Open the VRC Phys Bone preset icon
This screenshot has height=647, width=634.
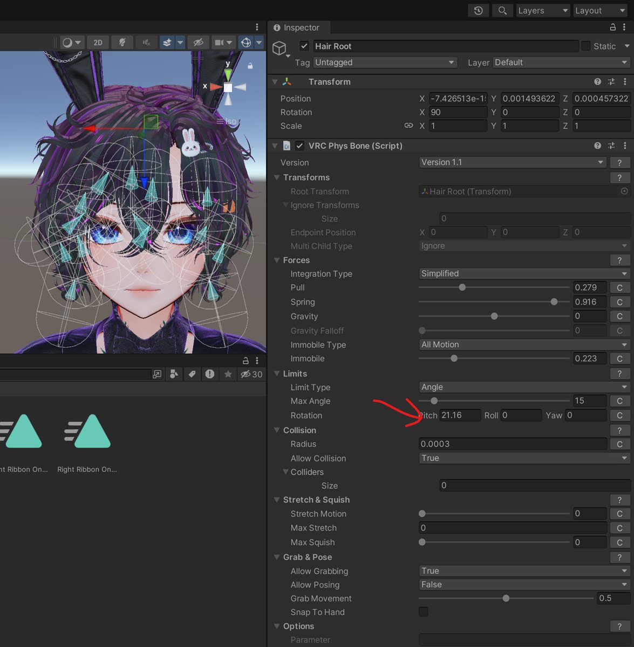coord(611,146)
